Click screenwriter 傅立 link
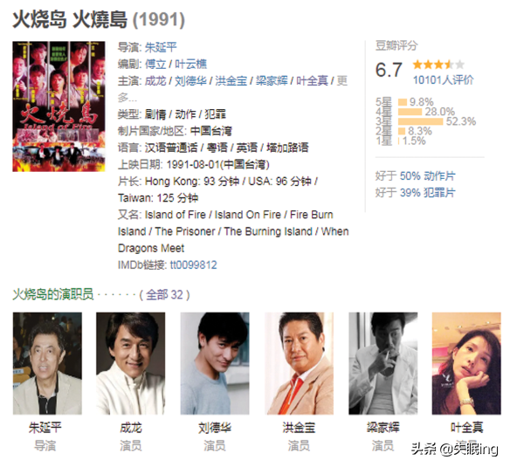 pos(155,64)
